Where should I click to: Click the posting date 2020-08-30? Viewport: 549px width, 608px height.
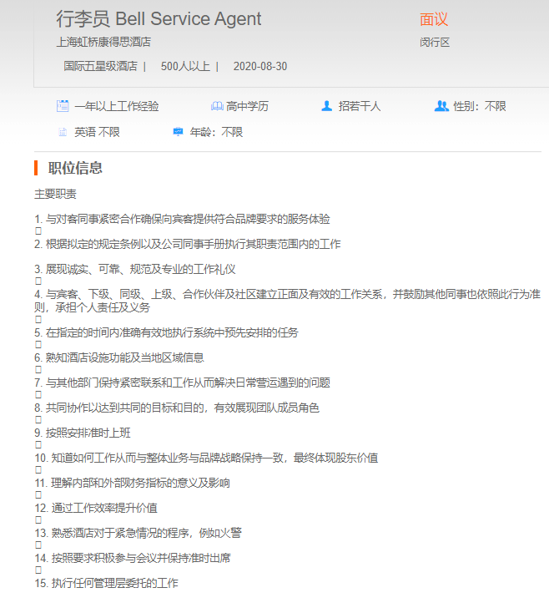[260, 66]
